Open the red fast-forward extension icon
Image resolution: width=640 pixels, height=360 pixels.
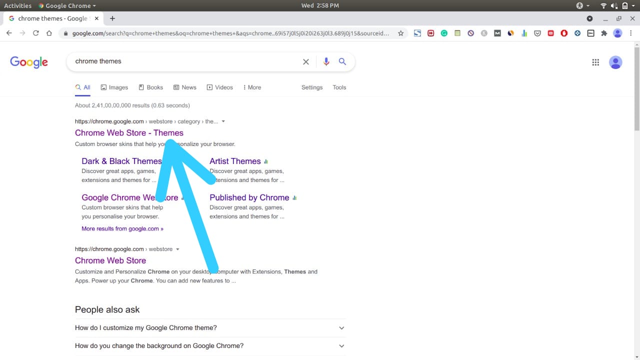click(431, 33)
